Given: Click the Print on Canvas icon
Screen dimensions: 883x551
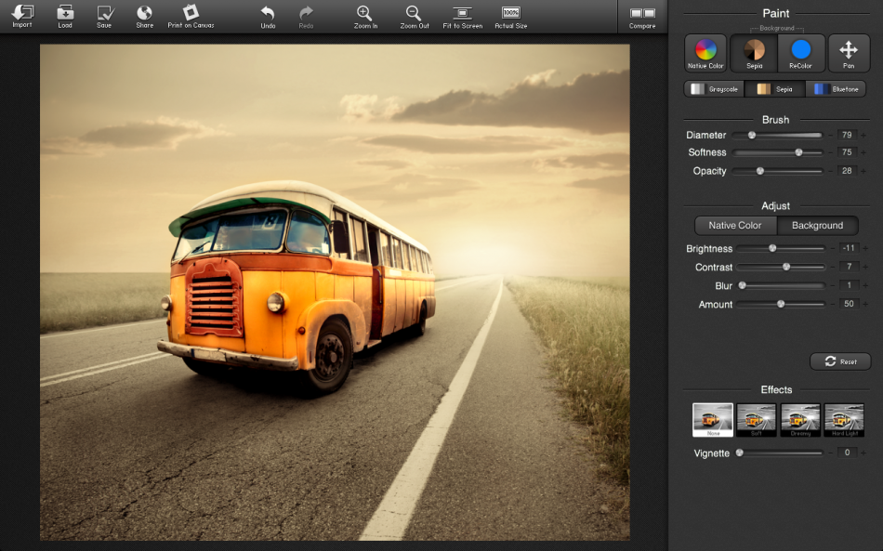Looking at the screenshot, I should coord(191,14).
